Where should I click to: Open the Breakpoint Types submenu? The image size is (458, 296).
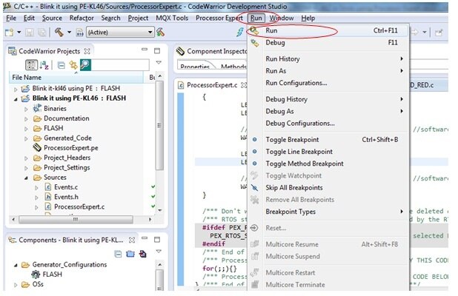click(328, 212)
